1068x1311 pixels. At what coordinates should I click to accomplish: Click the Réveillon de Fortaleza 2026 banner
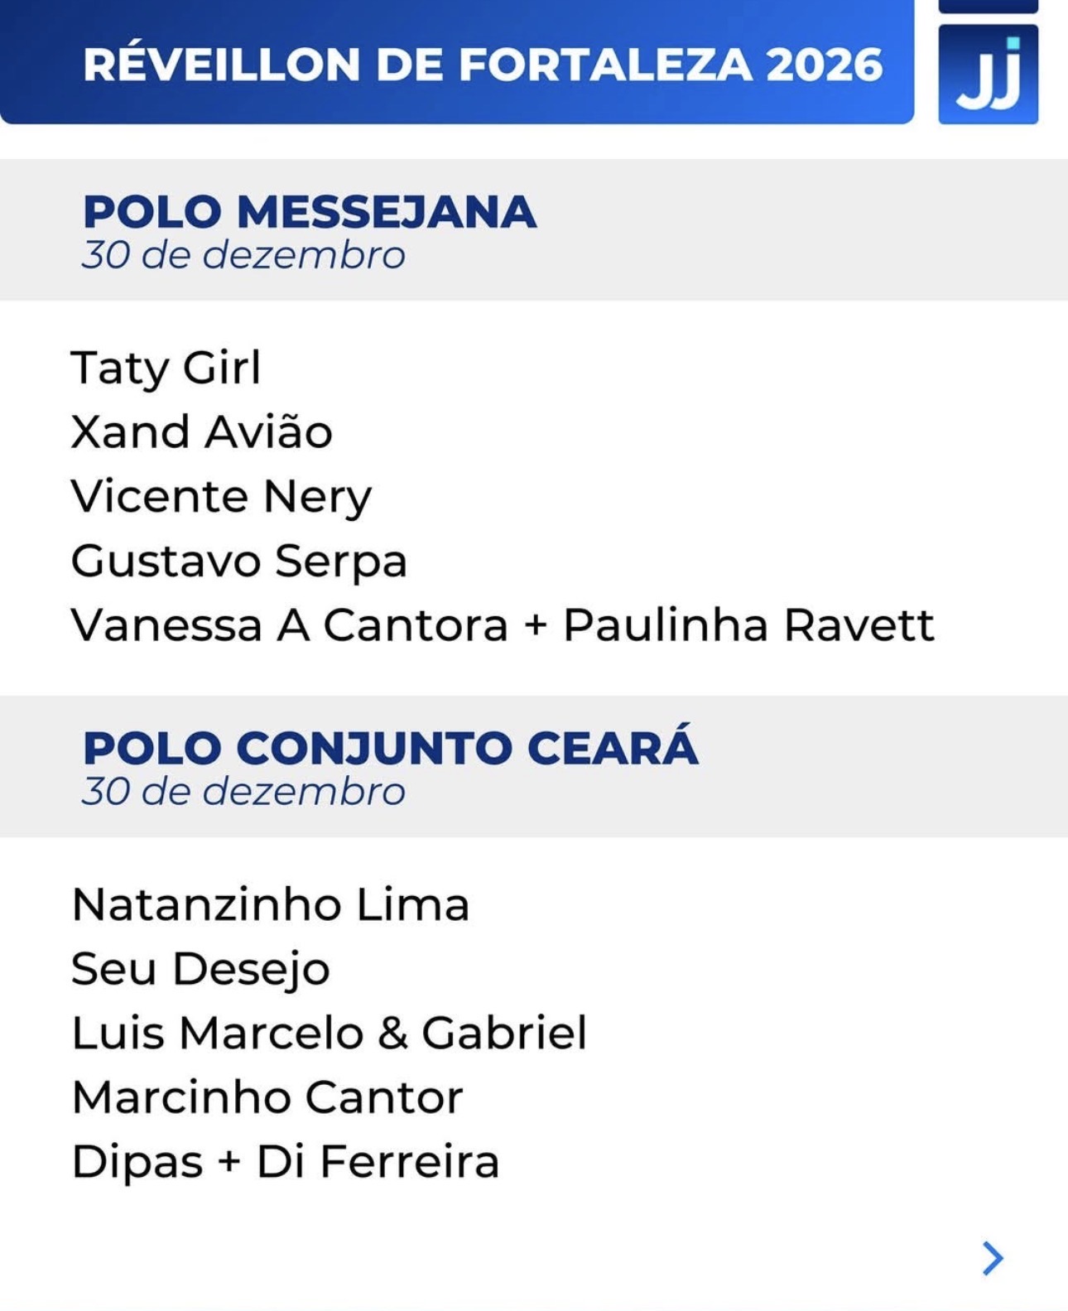(x=456, y=65)
